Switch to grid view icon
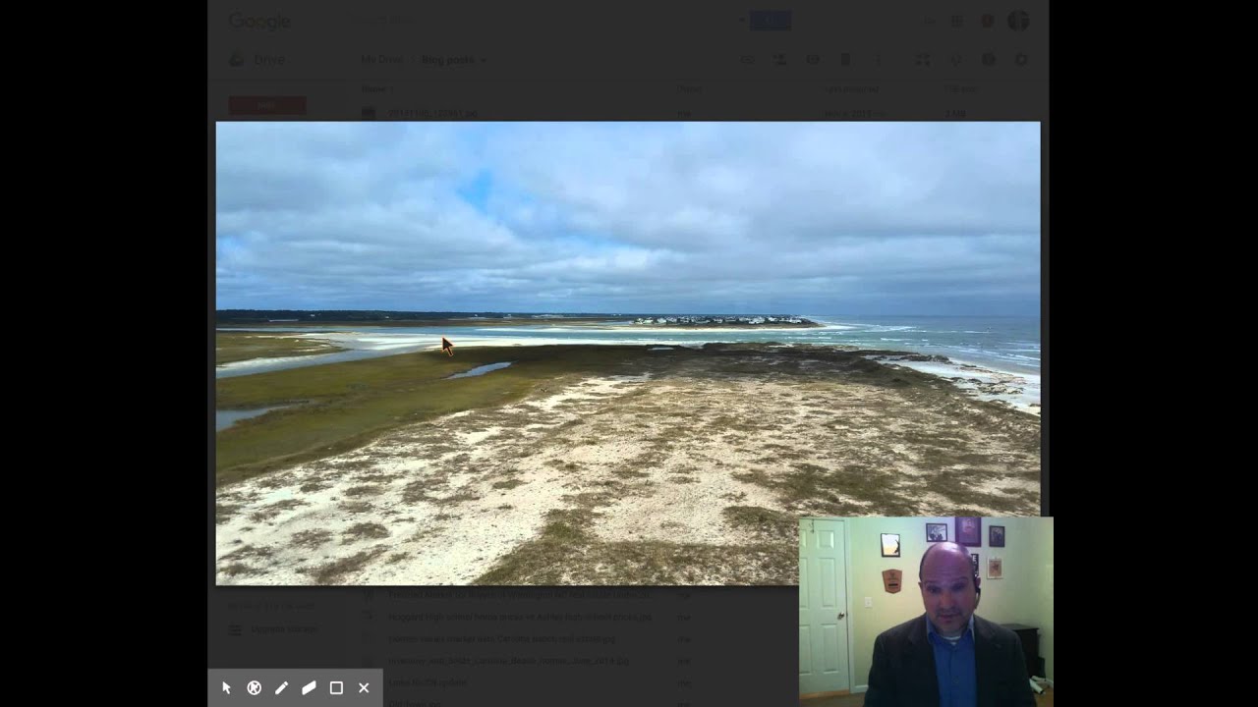 point(923,60)
